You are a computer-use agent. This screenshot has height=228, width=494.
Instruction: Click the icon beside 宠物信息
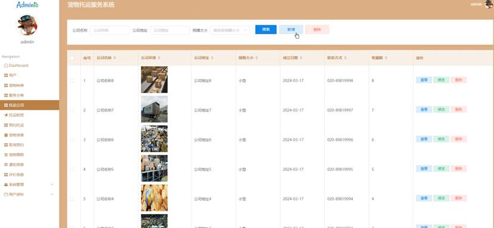click(x=6, y=135)
